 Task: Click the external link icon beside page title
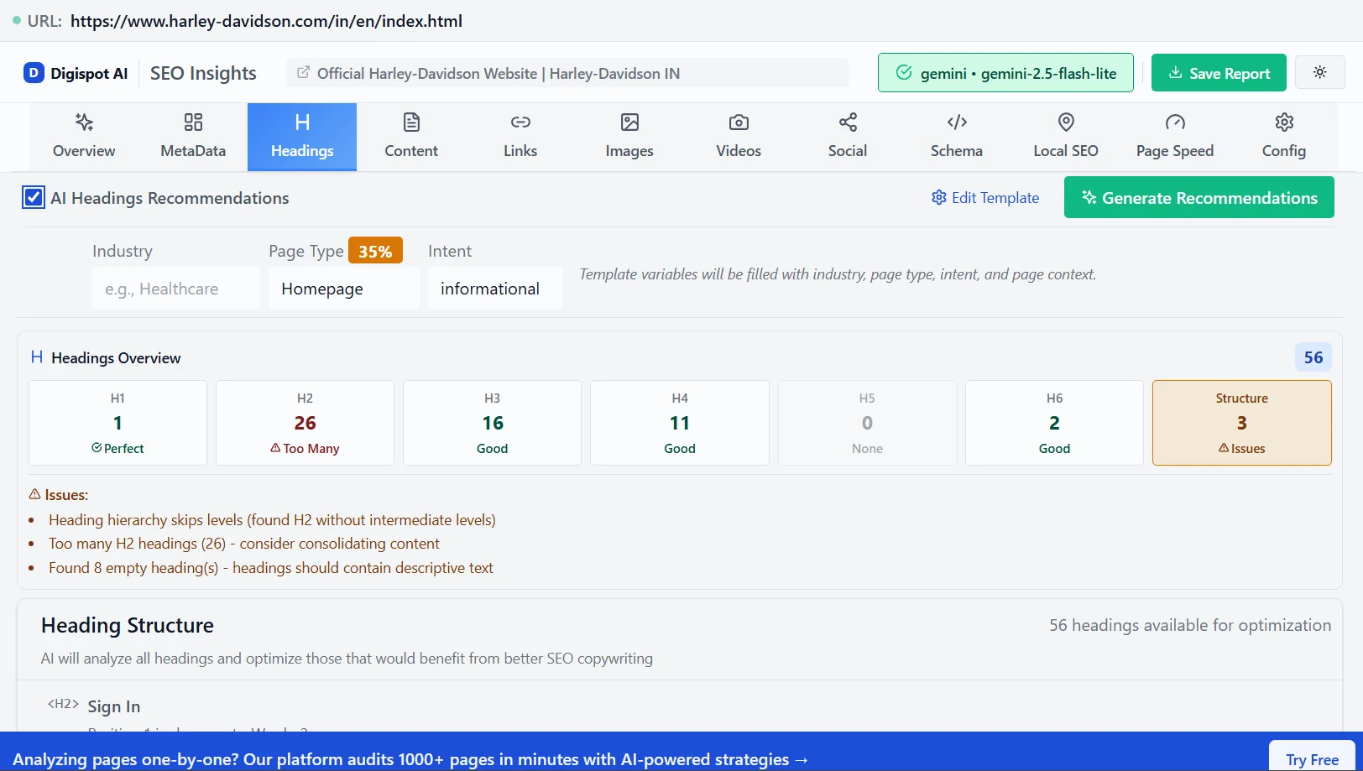(x=304, y=73)
